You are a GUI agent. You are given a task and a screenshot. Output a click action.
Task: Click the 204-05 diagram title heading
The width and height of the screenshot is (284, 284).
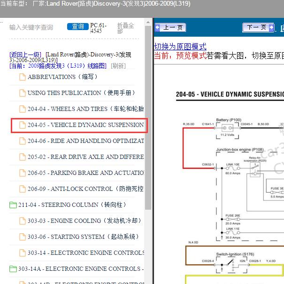(x=230, y=94)
